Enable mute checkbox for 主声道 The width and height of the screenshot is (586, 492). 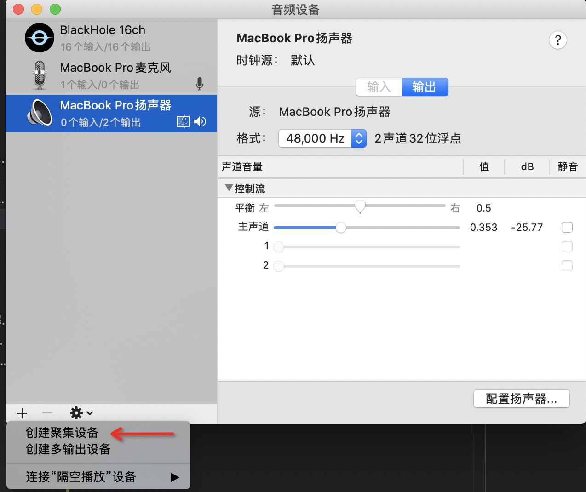pos(567,227)
